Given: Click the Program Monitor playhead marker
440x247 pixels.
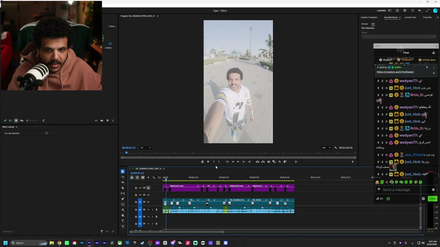Looking at the screenshot, I should (x=126, y=153).
